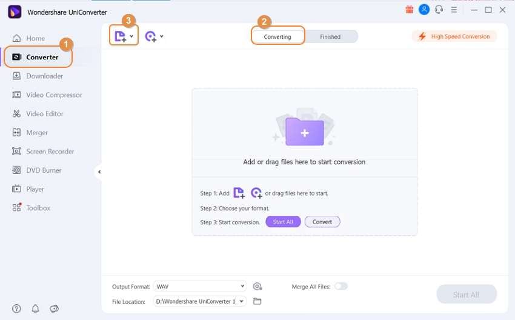The height and width of the screenshot is (320, 515).
Task: Open the hamburger menu icon
Action: click(454, 10)
